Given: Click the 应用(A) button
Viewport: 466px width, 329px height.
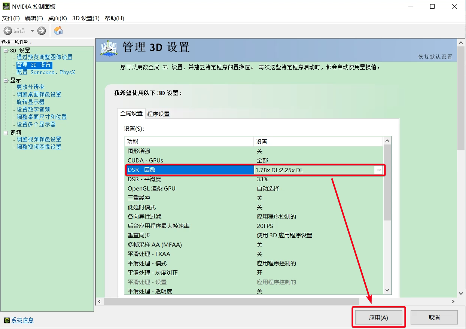Looking at the screenshot, I should pos(378,317).
